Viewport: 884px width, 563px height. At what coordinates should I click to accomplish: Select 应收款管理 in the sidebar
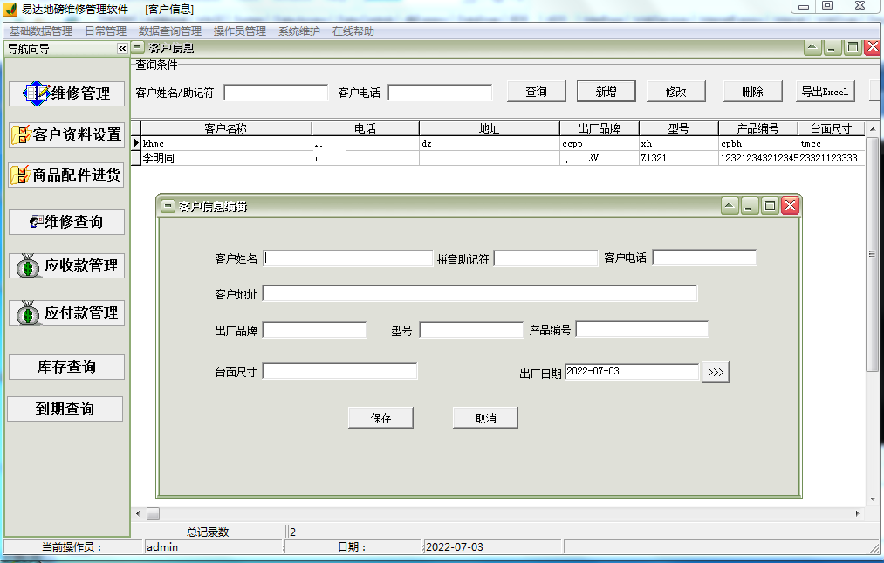click(x=66, y=265)
